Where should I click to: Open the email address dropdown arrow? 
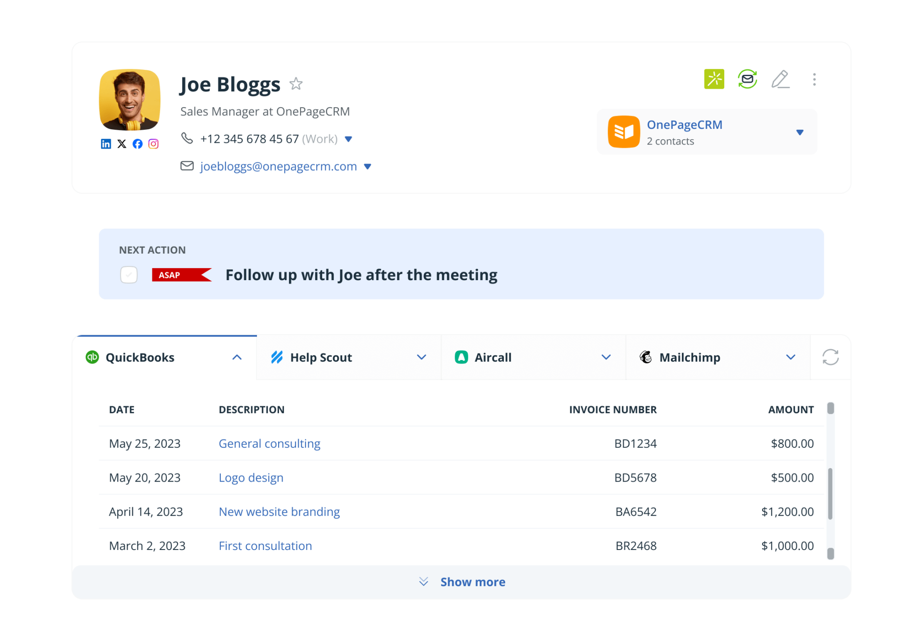[x=367, y=166]
